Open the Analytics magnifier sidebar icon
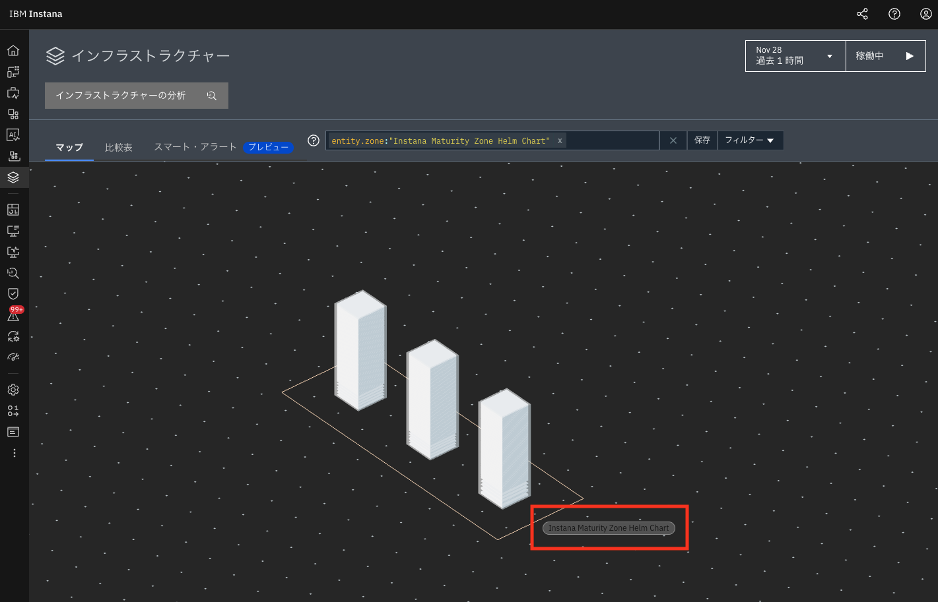 (x=13, y=273)
